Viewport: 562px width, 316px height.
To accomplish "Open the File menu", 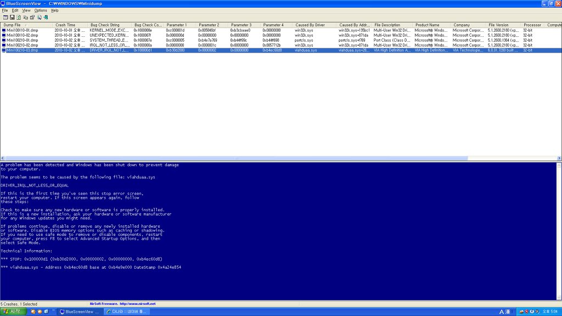I will click(4, 10).
